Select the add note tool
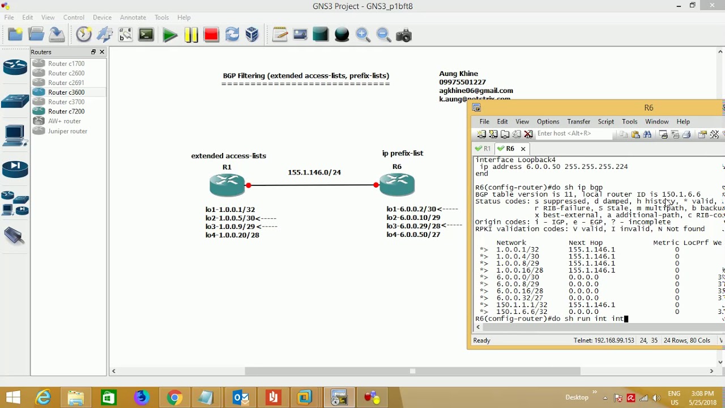Screen dimensions: 725x408 coord(280,35)
